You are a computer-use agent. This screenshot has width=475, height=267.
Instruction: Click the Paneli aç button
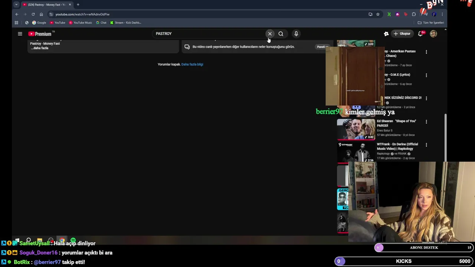pos(322,47)
